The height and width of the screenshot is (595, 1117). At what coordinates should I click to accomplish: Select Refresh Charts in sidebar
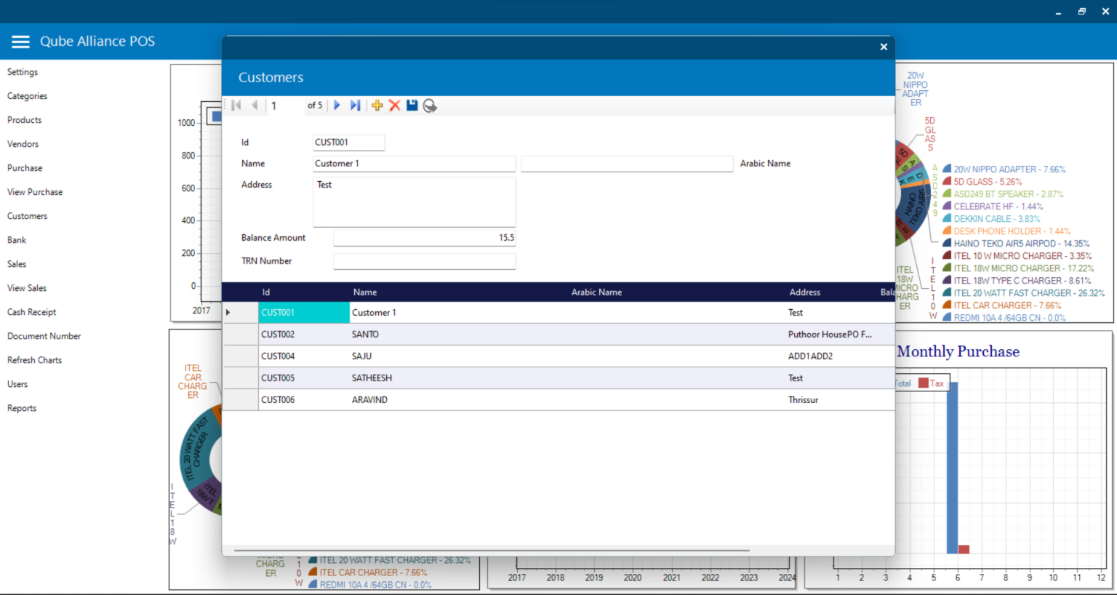click(34, 360)
